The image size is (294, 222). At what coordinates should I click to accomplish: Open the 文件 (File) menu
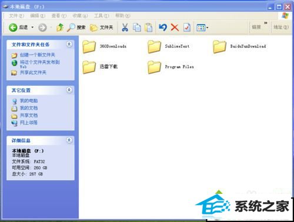coord(16,16)
